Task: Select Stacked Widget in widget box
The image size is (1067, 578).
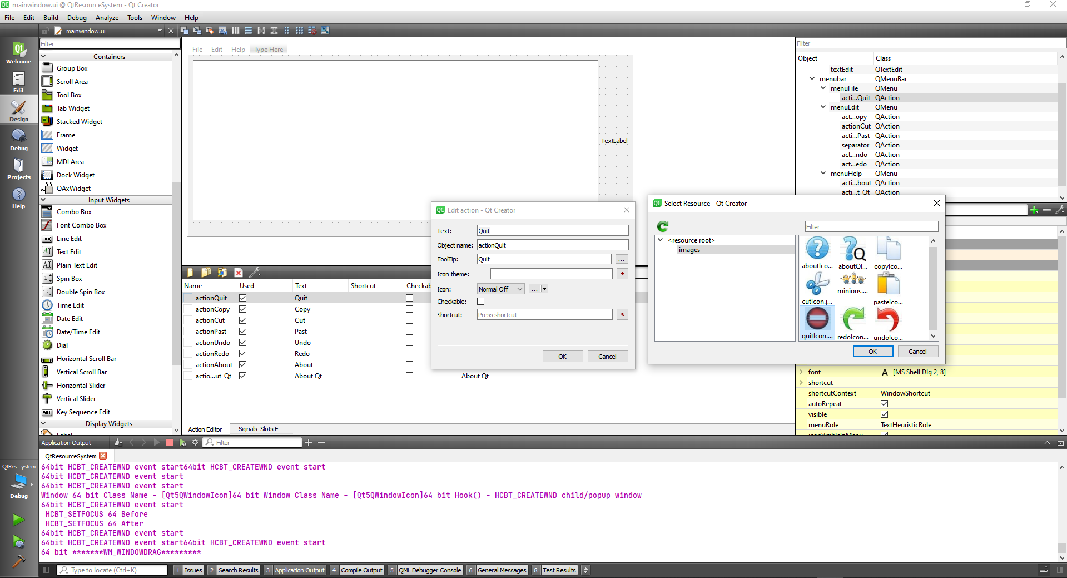Action: coord(80,121)
